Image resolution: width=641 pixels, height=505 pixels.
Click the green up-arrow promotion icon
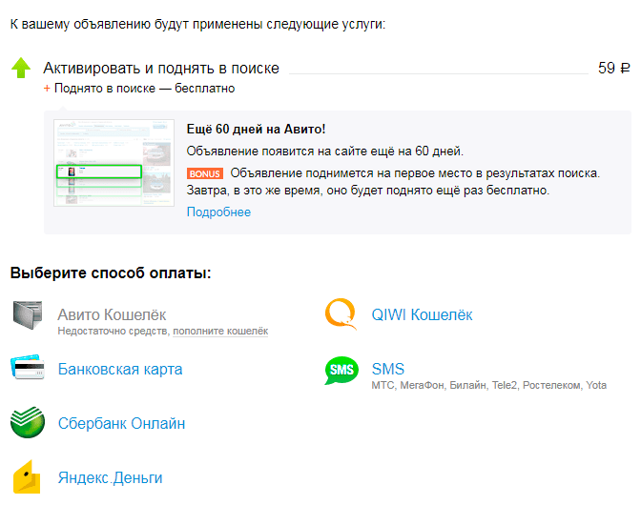pos(21,68)
